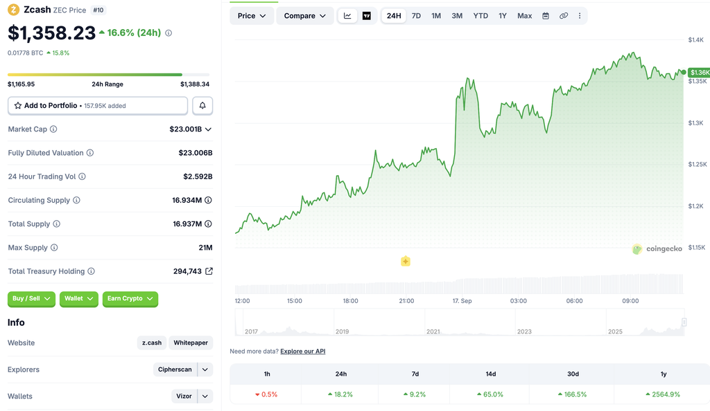Click the yellow sparkle event marker under chart
The image size is (710, 411).
[x=406, y=261]
